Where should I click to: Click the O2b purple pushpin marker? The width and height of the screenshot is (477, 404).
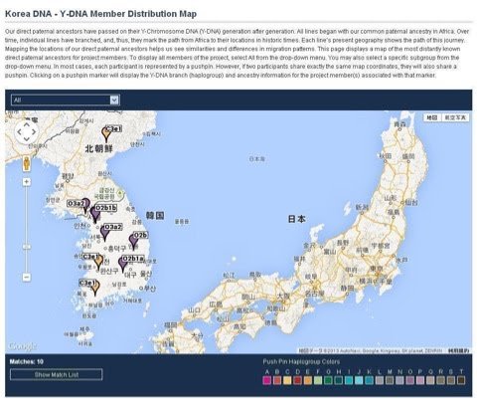coord(133,241)
